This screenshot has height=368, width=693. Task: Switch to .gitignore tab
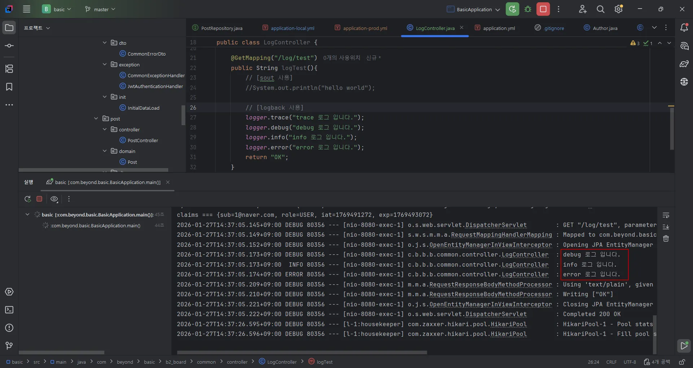tap(549, 28)
